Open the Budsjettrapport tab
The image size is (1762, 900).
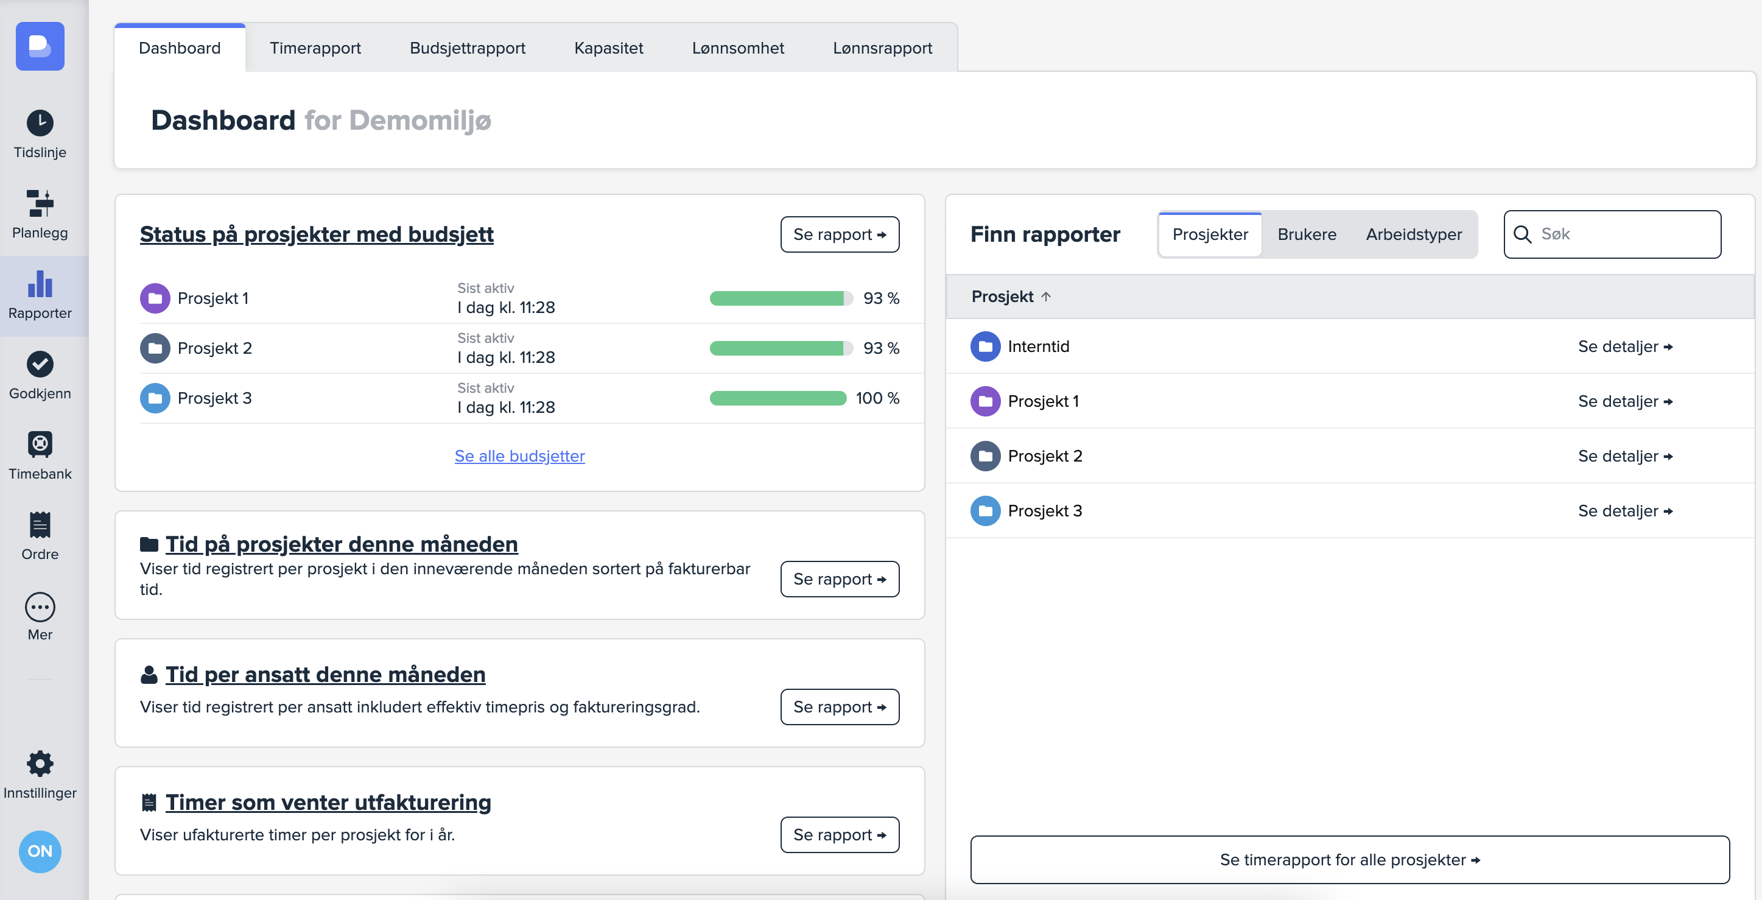tap(467, 48)
